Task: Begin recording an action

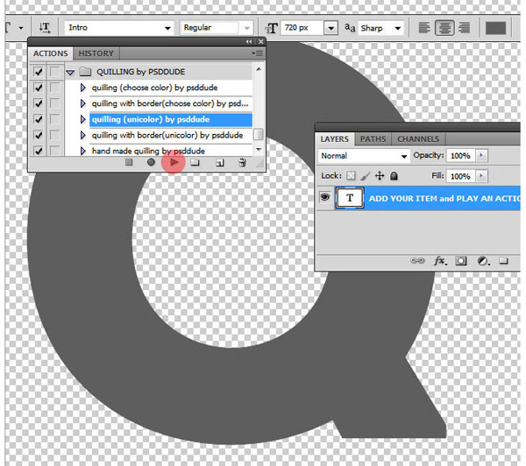Action: coord(151,162)
